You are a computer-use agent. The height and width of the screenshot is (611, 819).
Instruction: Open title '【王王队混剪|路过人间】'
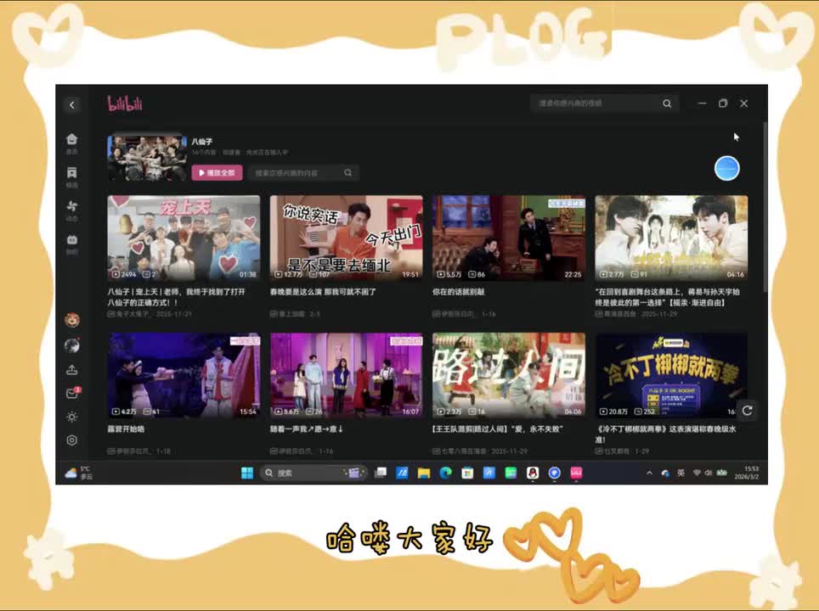(x=498, y=429)
